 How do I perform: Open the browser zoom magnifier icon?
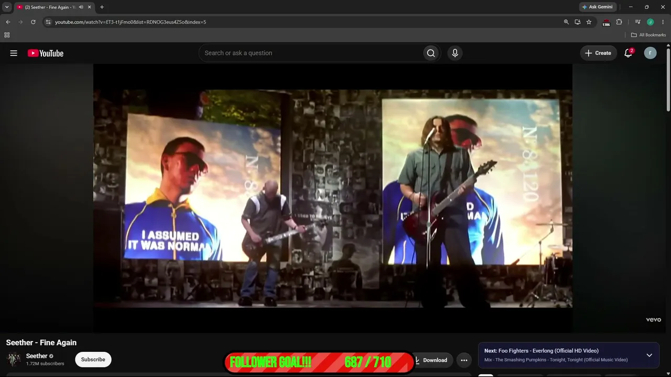(566, 22)
